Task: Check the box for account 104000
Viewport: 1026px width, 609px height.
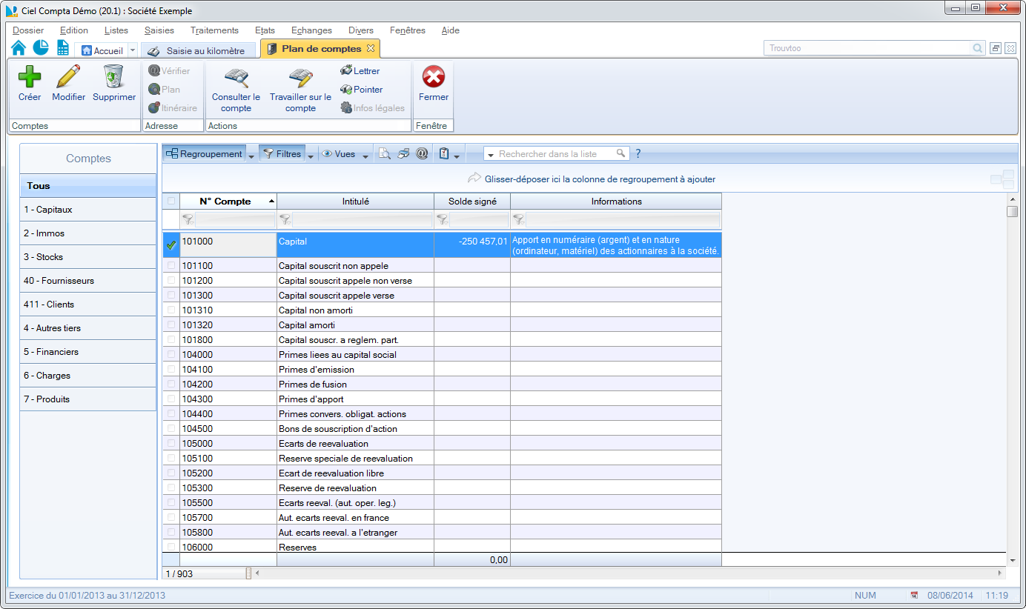Action: point(172,354)
